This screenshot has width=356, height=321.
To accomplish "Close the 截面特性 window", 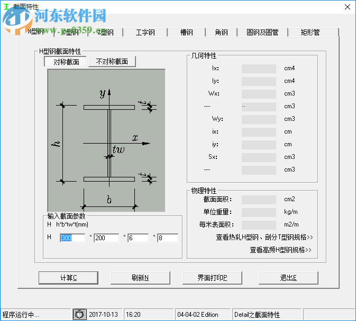I will click(x=348, y=7).
